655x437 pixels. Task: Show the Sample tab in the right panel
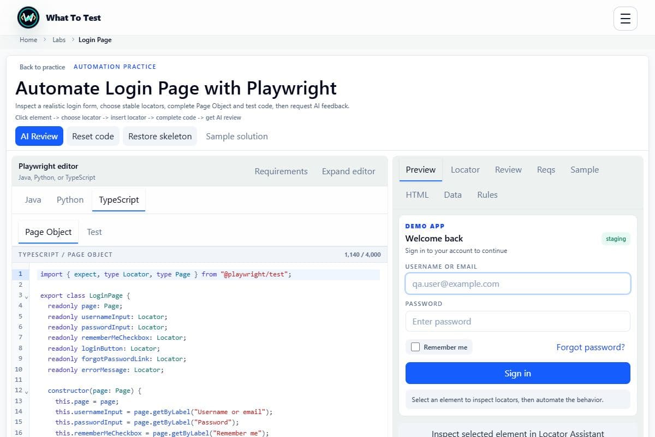point(585,170)
